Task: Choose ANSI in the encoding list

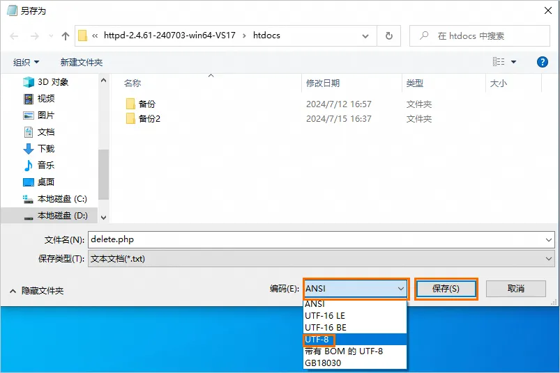Action: (x=355, y=304)
